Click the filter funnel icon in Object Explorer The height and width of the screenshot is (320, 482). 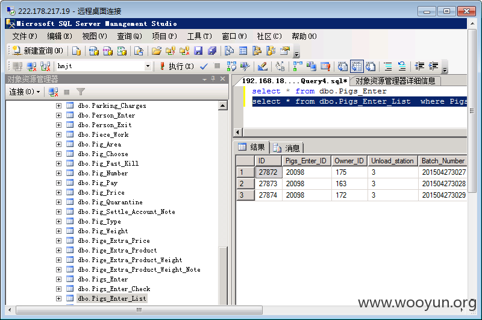pyautogui.click(x=81, y=92)
